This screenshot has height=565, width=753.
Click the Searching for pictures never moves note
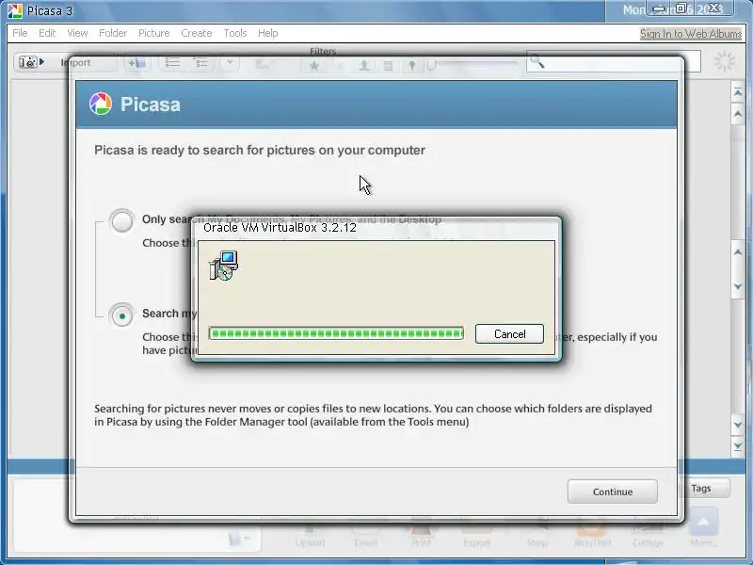click(373, 415)
